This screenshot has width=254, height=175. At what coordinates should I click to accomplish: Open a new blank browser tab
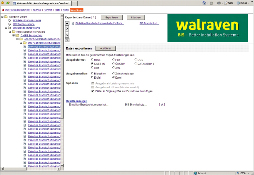tap(74, 3)
